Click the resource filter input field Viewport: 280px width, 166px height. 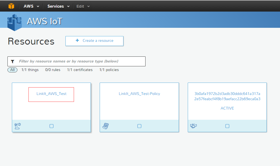tap(76, 61)
